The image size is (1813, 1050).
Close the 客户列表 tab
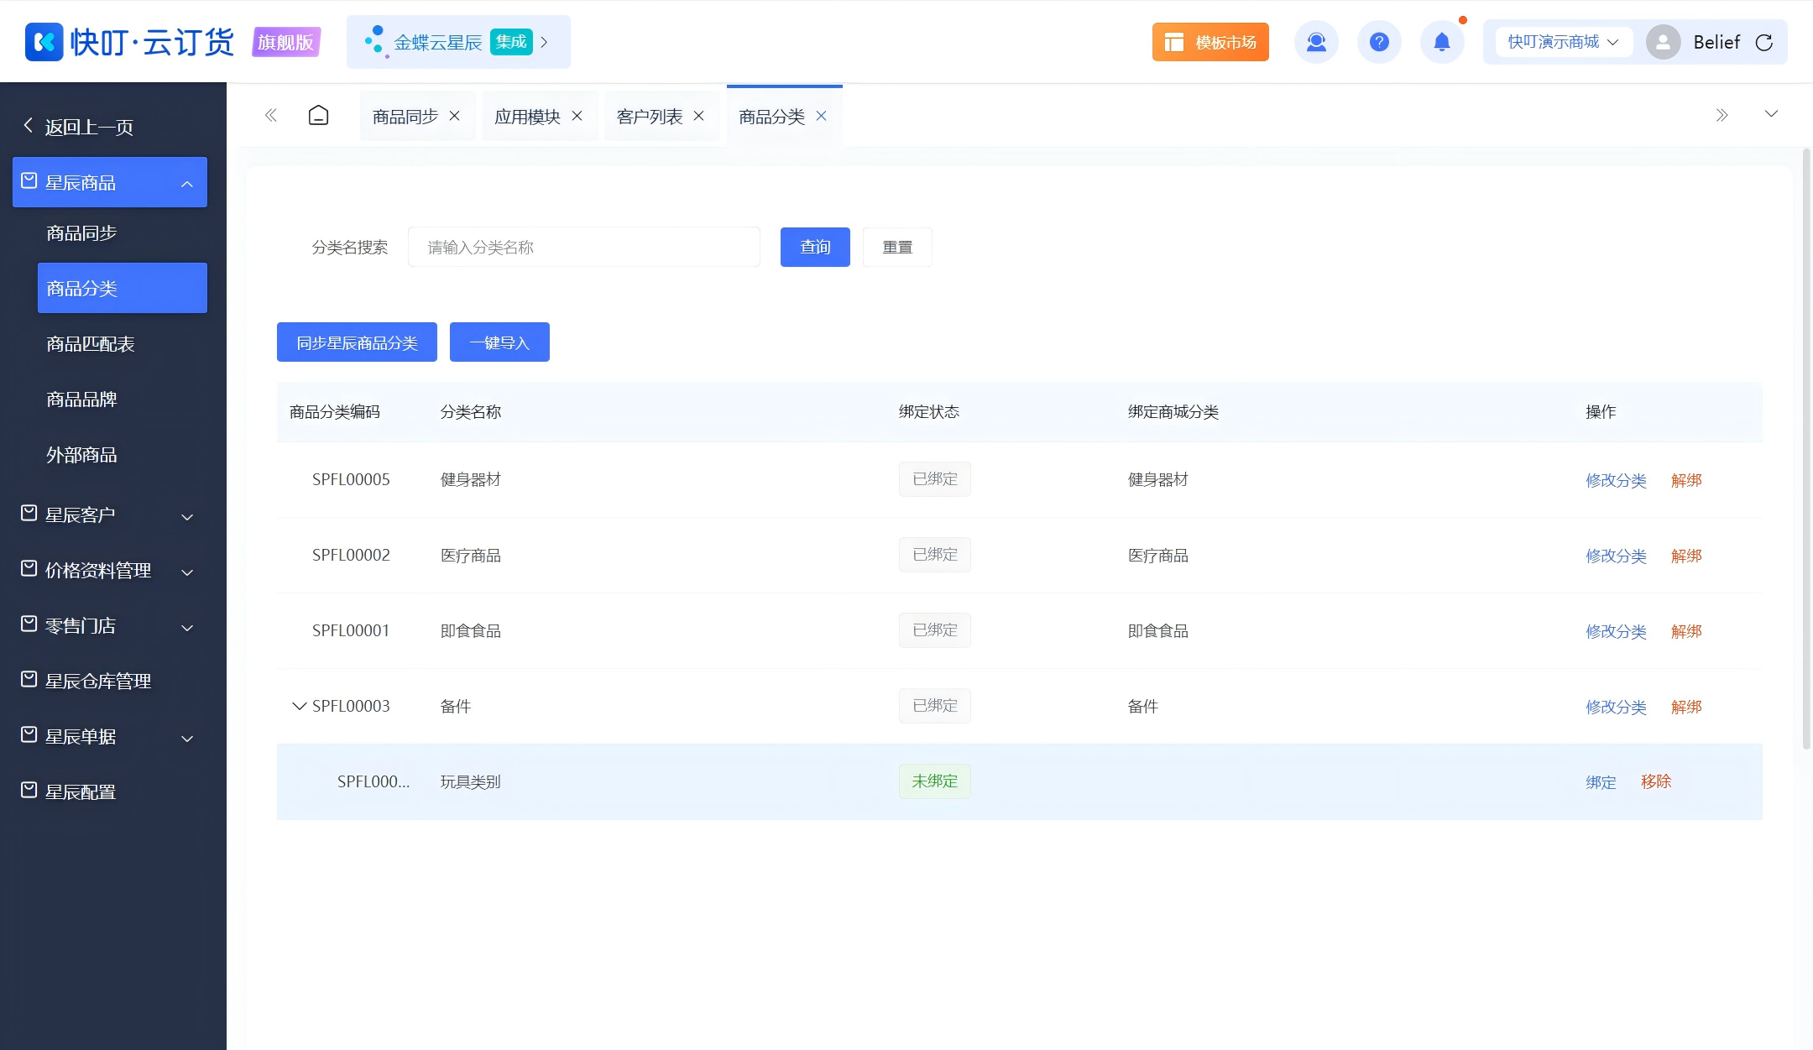pyautogui.click(x=699, y=116)
